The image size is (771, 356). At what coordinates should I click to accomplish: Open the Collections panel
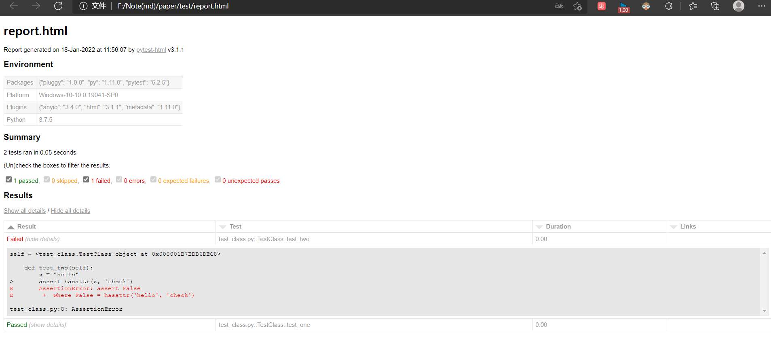tap(715, 6)
